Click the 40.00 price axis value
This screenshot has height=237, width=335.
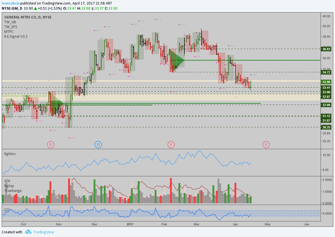pos(326,16)
